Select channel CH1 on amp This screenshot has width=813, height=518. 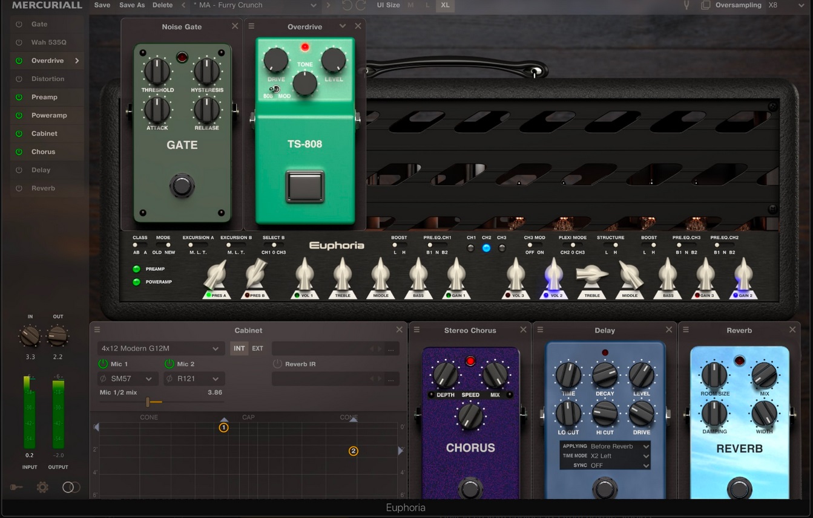click(x=471, y=248)
